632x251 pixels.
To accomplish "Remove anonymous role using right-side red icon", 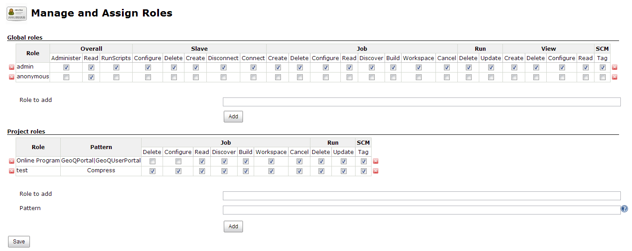I will (x=615, y=77).
